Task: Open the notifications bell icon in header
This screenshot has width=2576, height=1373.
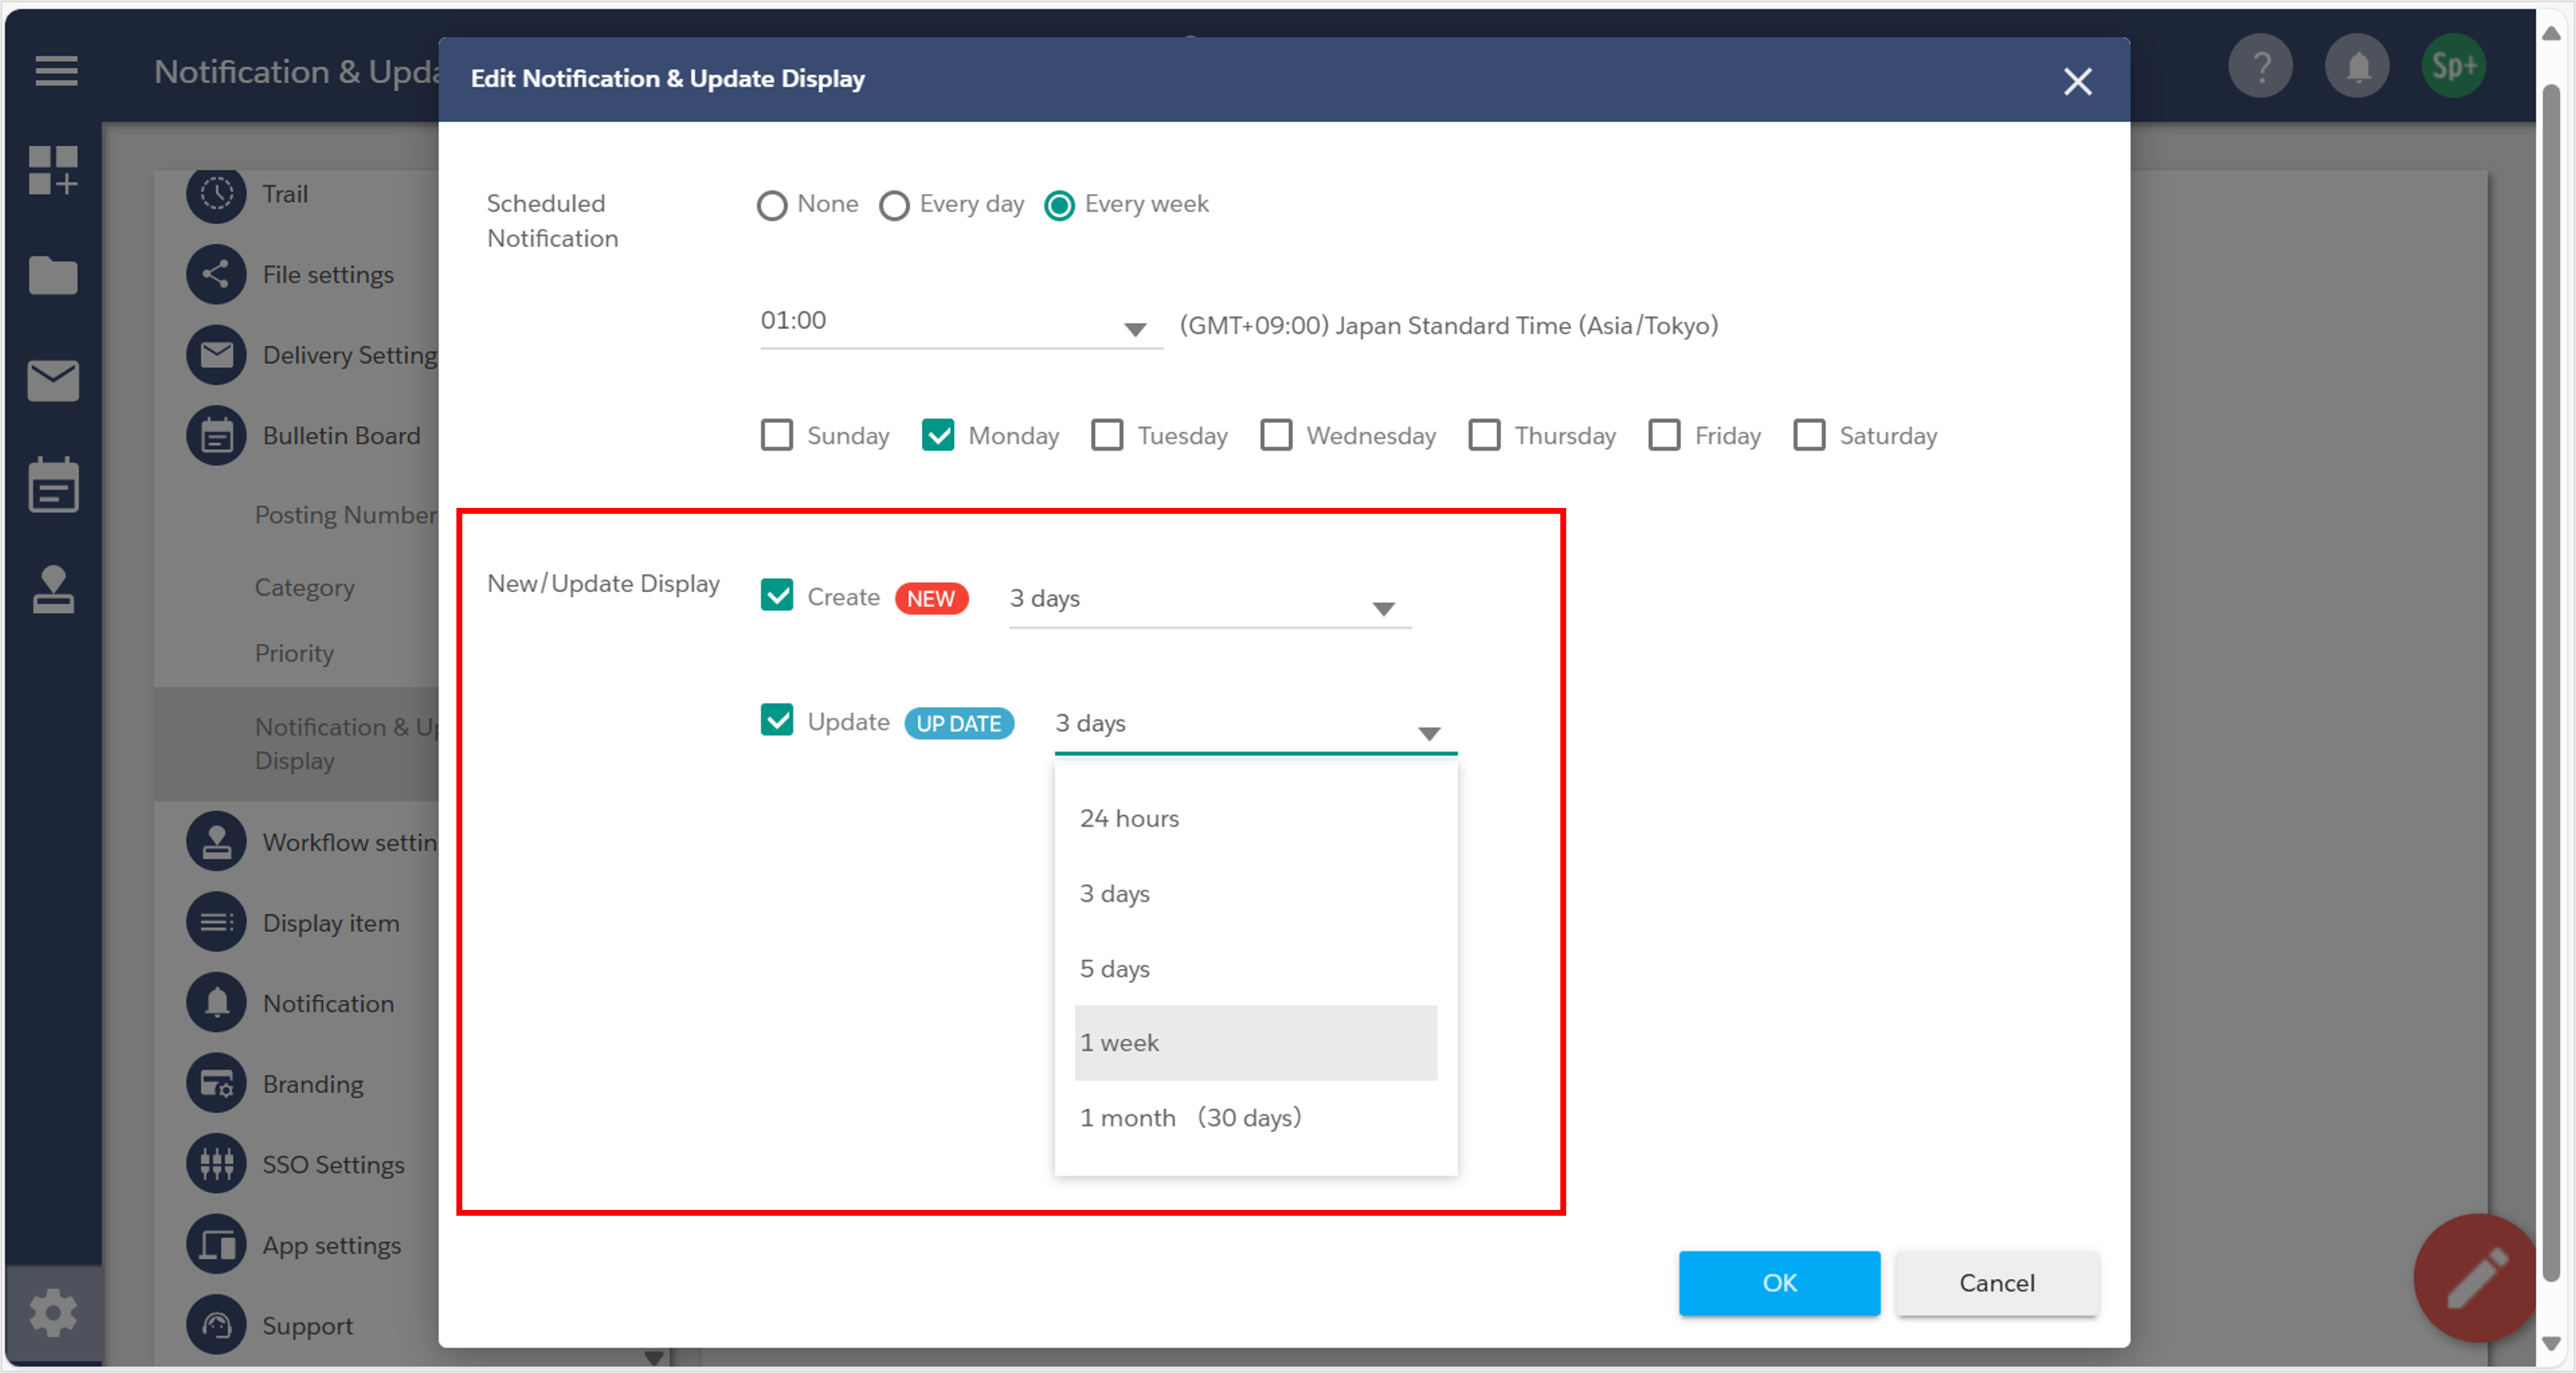Action: pyautogui.click(x=2357, y=67)
